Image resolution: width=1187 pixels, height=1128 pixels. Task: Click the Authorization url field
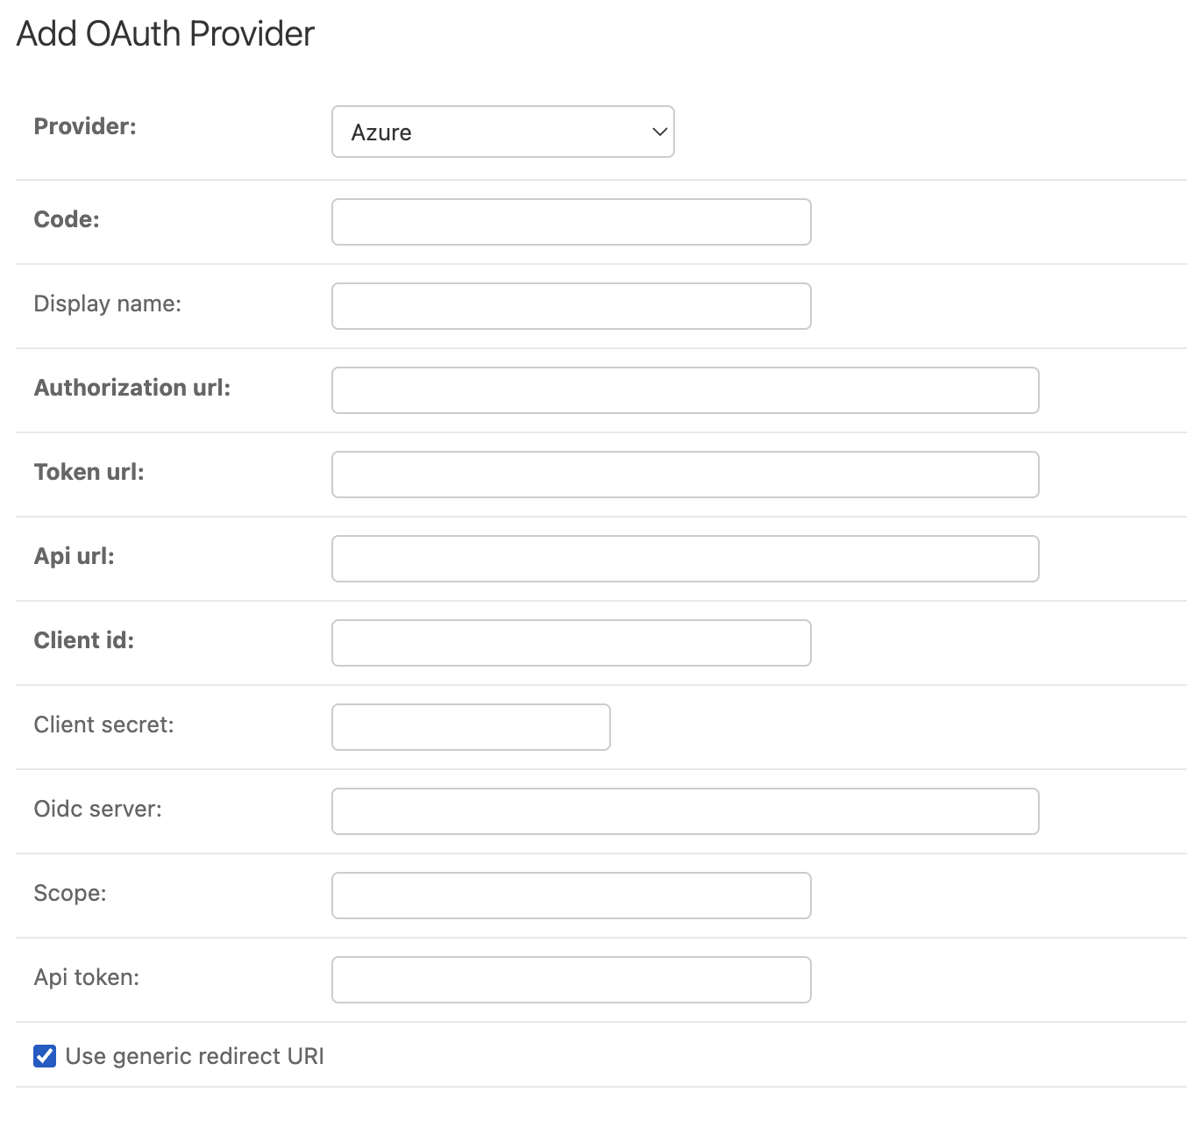(x=684, y=389)
